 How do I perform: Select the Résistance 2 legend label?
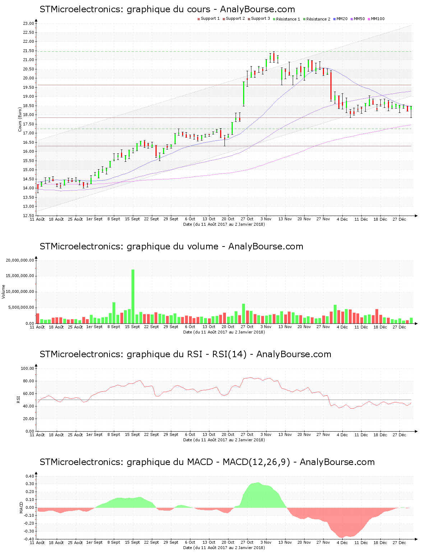[318, 19]
